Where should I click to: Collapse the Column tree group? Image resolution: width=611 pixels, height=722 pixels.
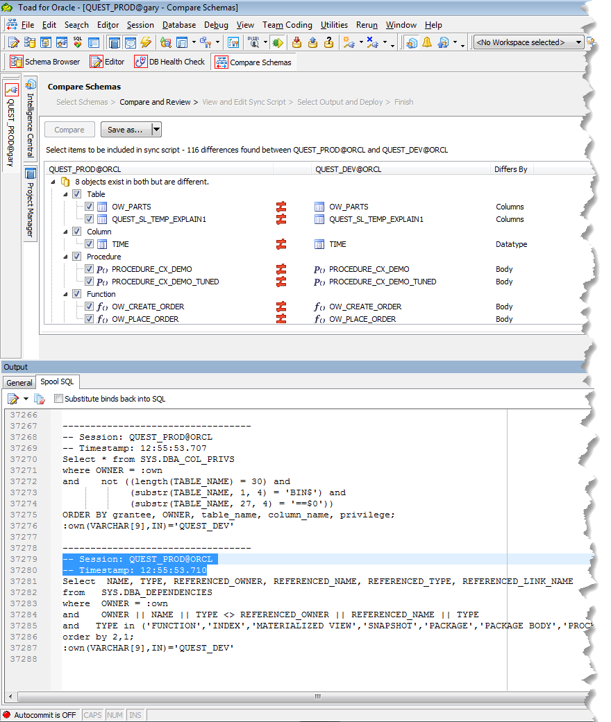pos(65,232)
